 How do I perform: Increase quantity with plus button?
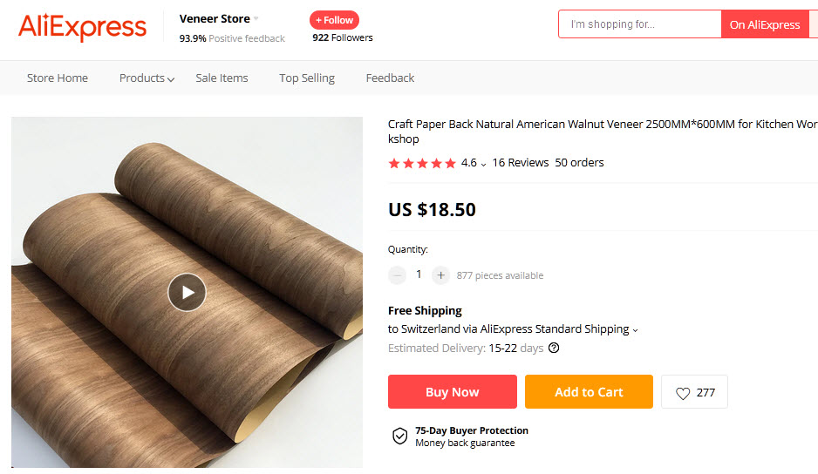tap(441, 275)
